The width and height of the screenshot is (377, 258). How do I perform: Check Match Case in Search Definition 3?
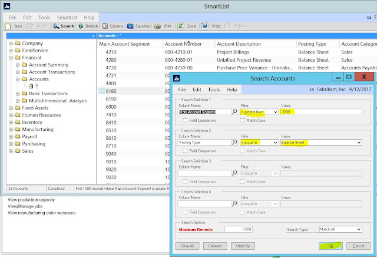pyautogui.click(x=242, y=182)
